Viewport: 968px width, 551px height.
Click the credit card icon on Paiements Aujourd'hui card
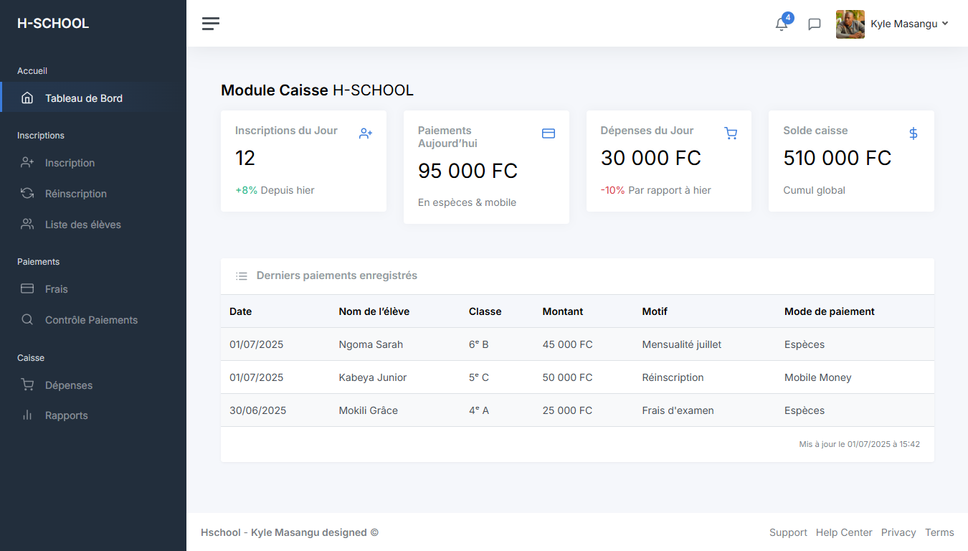click(549, 133)
